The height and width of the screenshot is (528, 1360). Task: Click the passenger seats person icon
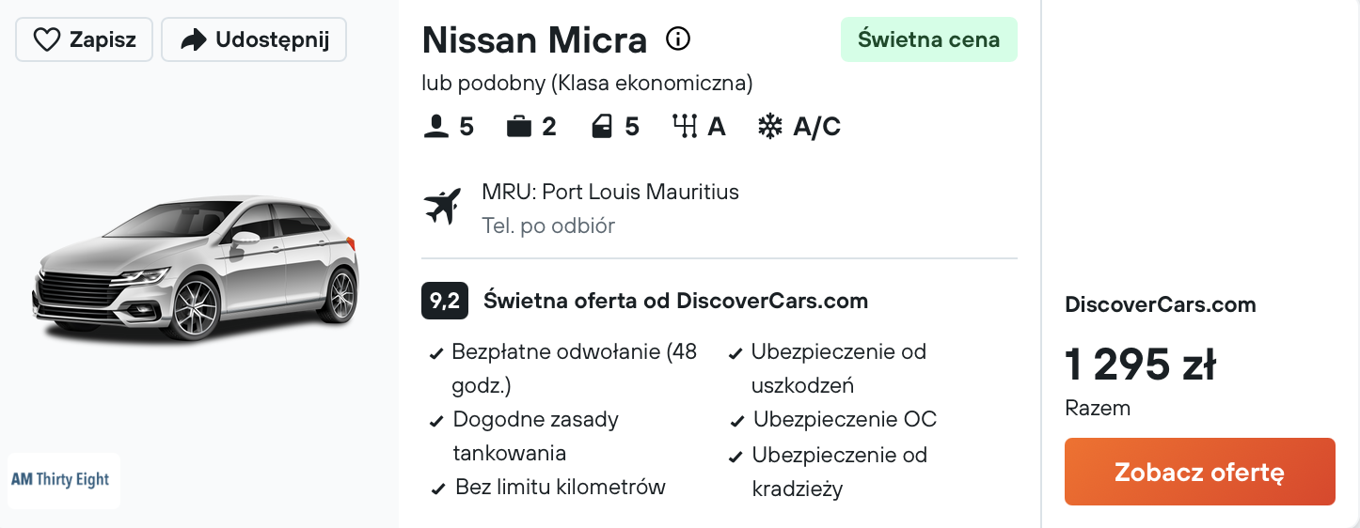click(x=436, y=127)
